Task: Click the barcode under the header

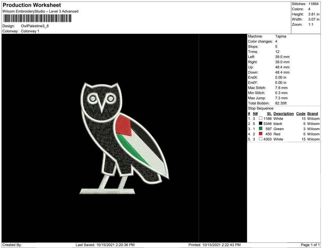Action: click(x=37, y=18)
